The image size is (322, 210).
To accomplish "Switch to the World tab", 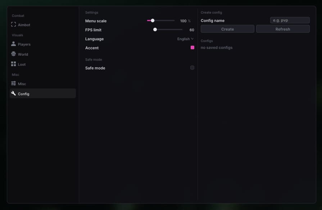I will click(43, 54).
